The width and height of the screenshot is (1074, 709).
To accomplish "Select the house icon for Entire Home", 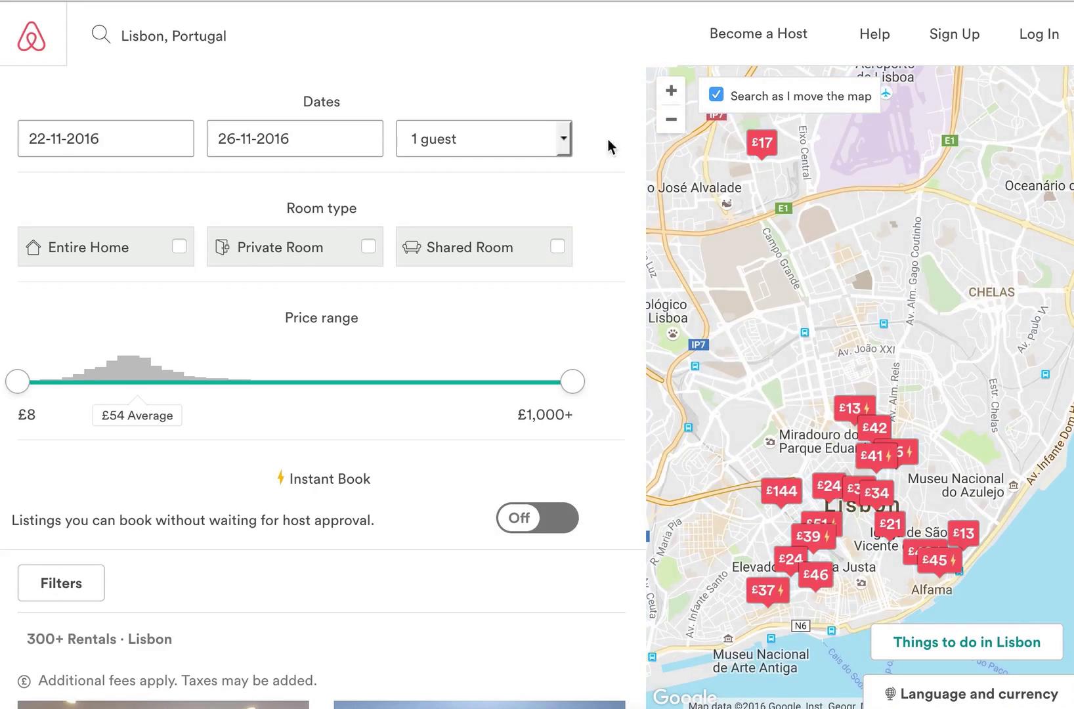I will point(33,247).
